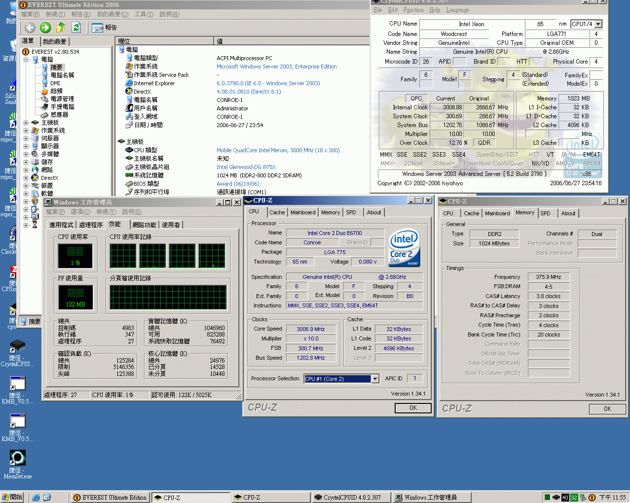Open the 感應器 sensor node in EVEREST
The image size is (630, 503).
tap(59, 115)
